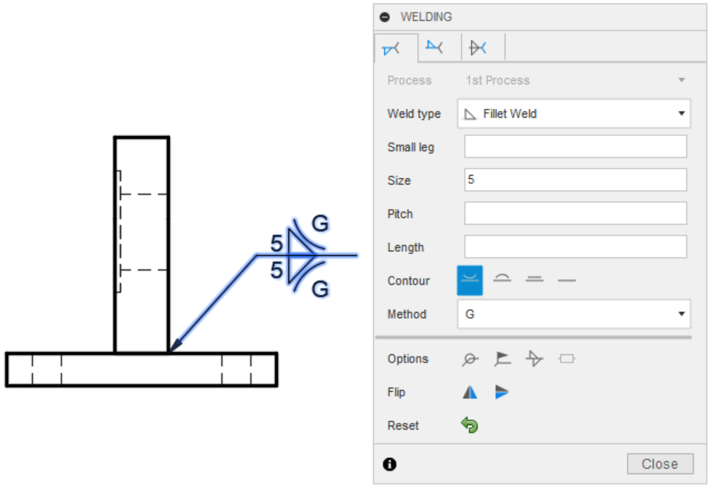
Task: Click the lower size value 5 on drawing
Action: pyautogui.click(x=276, y=270)
